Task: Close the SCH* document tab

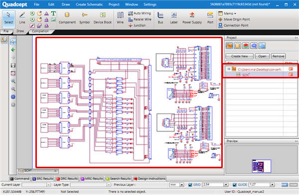Action: tap(55, 171)
